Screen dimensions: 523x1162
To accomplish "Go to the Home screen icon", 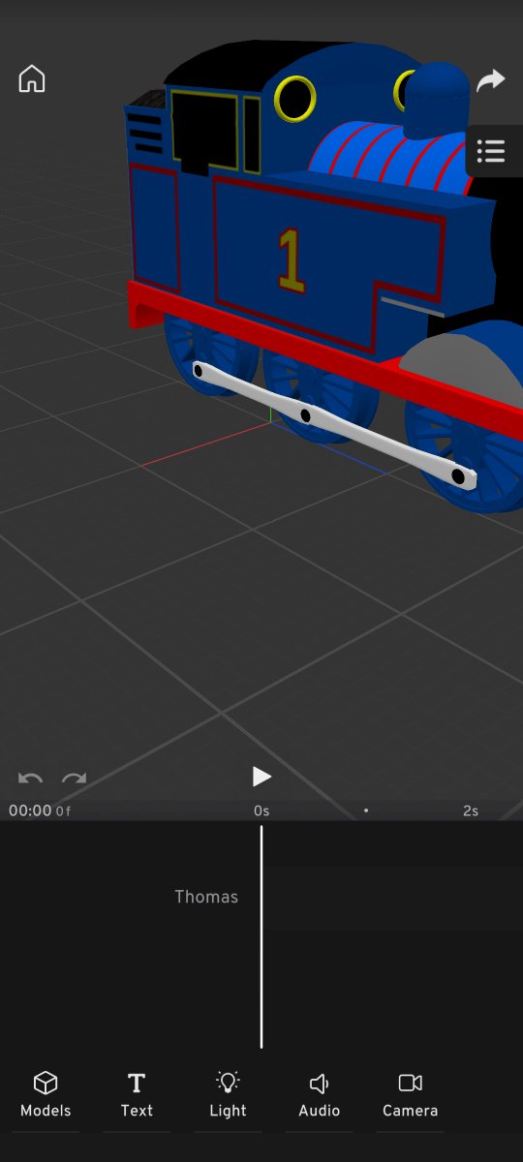I will (32, 79).
